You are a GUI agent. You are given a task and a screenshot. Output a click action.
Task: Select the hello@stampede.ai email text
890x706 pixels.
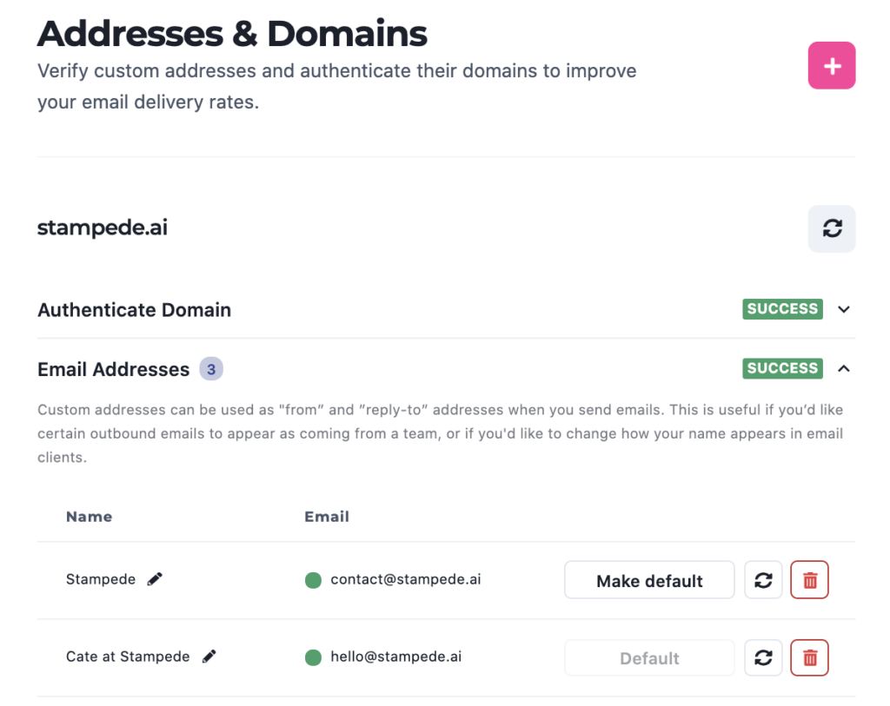(396, 657)
